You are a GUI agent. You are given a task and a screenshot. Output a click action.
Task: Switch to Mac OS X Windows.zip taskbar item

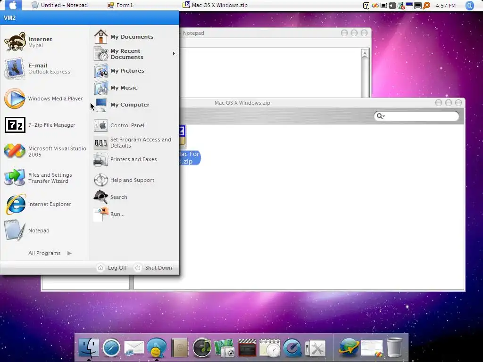coord(215,5)
